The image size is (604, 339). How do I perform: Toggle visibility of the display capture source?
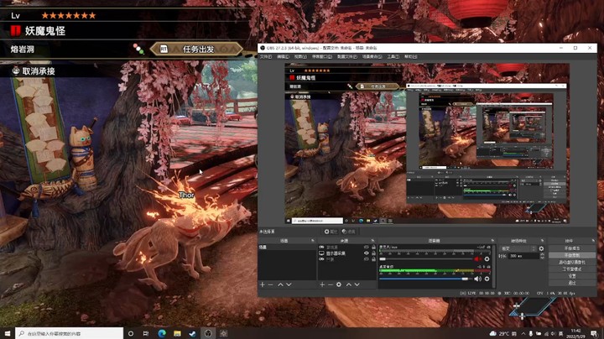(x=367, y=253)
